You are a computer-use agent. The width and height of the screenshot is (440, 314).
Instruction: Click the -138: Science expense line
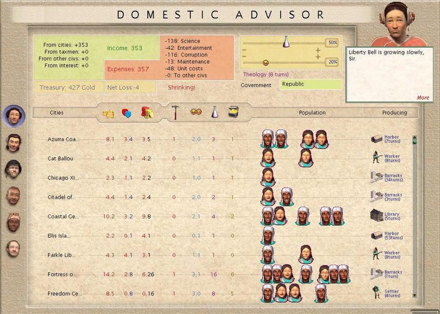pyautogui.click(x=183, y=41)
